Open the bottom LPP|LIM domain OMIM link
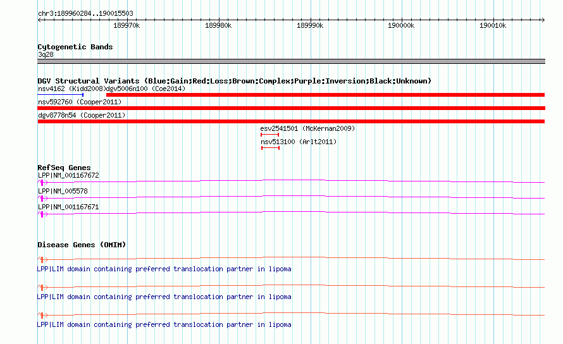Viewport: 563px width, 344px height. pos(164,324)
